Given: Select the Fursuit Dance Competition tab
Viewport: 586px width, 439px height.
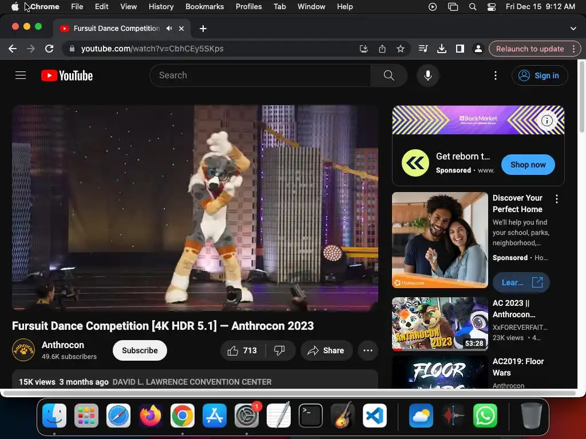Looking at the screenshot, I should pos(117,29).
